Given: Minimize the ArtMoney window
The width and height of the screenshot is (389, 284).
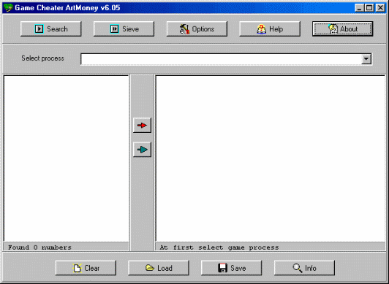Looking at the screenshot, I should pyautogui.click(x=360, y=8).
